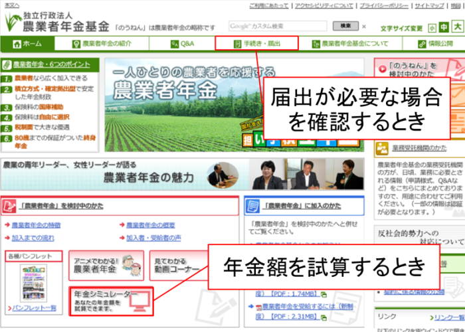This screenshot has height=332, width=465.
Task: Open プライバシーポリシー link
Action: (x=384, y=5)
